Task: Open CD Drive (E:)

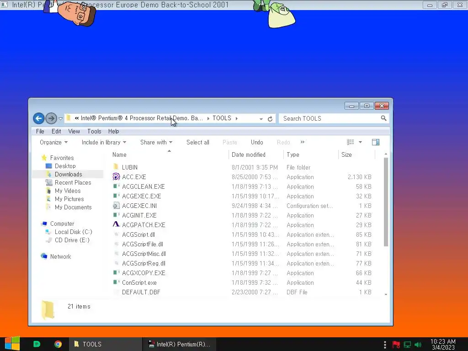Action: pyautogui.click(x=72, y=240)
